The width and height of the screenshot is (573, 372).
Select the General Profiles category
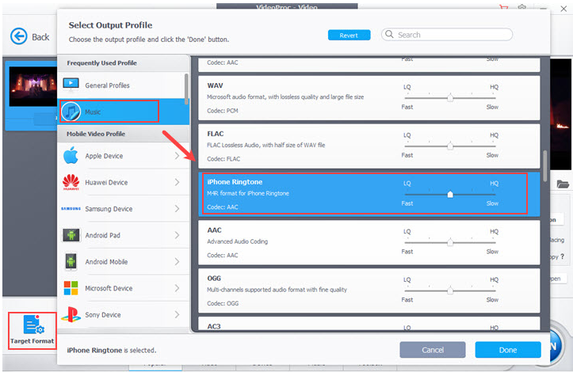pyautogui.click(x=121, y=85)
